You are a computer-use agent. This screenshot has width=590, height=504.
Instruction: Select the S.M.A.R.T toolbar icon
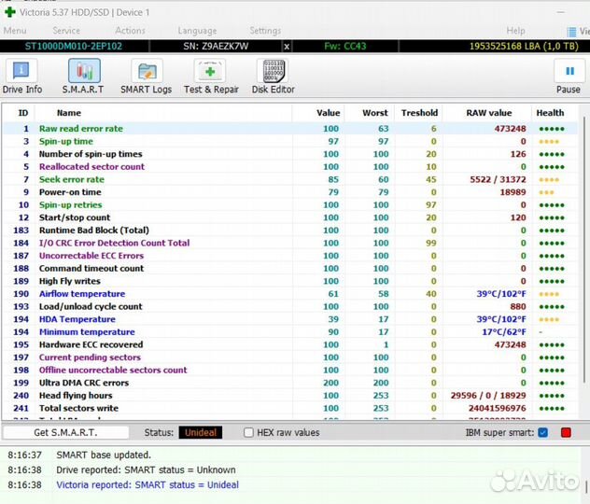(84, 71)
